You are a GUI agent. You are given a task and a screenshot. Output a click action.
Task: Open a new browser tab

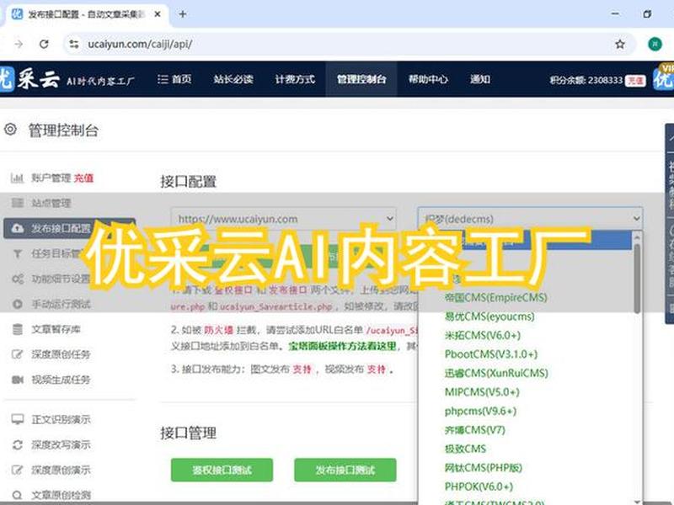[183, 14]
